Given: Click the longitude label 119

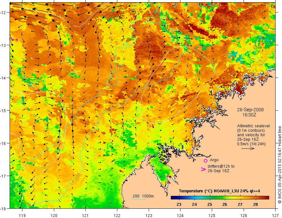Looking at the screenshot, I should click(22, 215).
